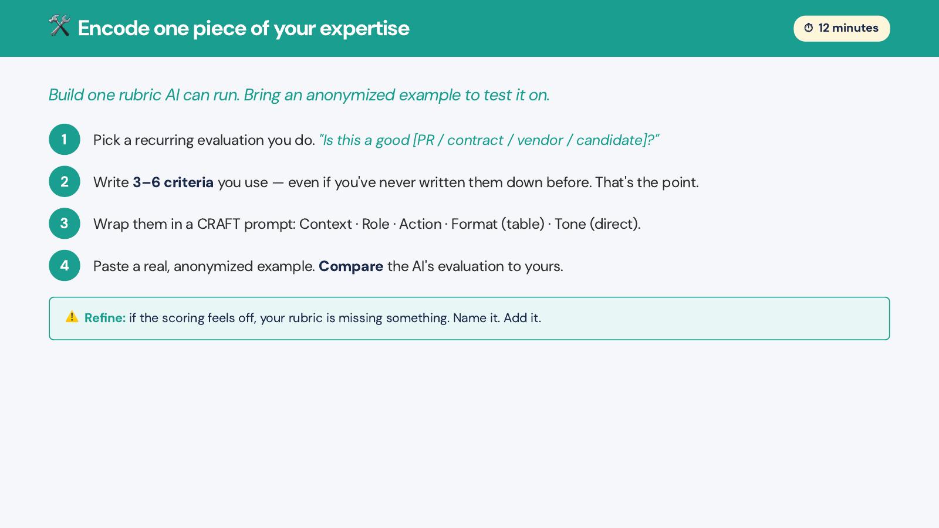Click the Format (table) phrase in step 3

point(498,224)
